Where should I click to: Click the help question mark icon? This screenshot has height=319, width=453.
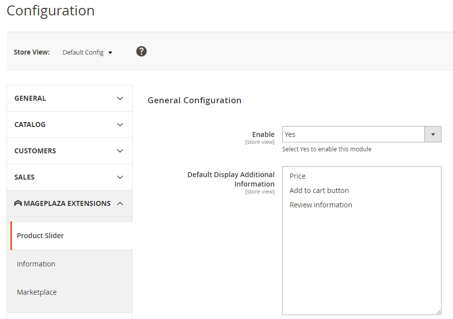click(x=142, y=52)
